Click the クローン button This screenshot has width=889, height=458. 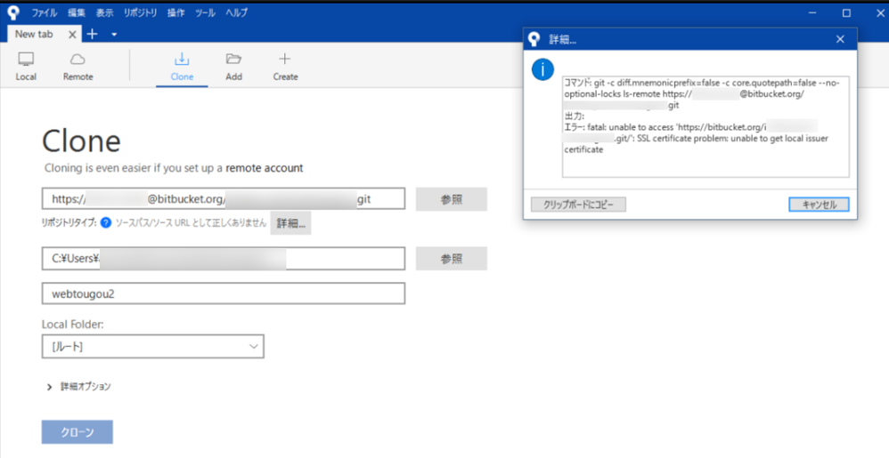[77, 432]
